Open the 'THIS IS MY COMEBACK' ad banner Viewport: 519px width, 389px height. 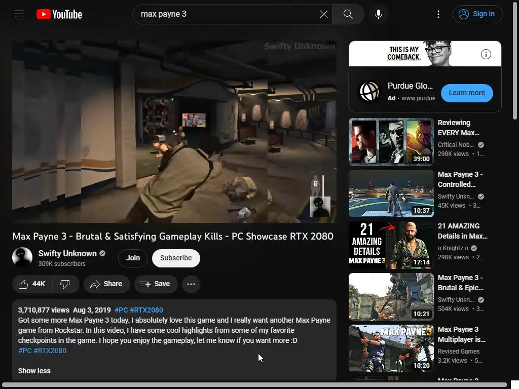pos(425,54)
